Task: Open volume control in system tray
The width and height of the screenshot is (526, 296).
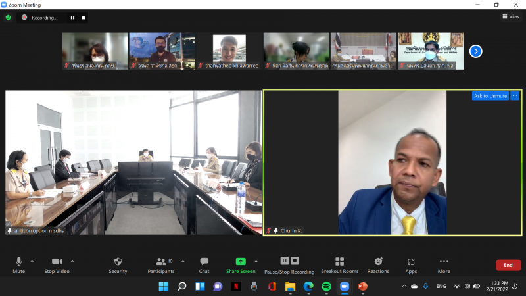Action: pyautogui.click(x=467, y=286)
